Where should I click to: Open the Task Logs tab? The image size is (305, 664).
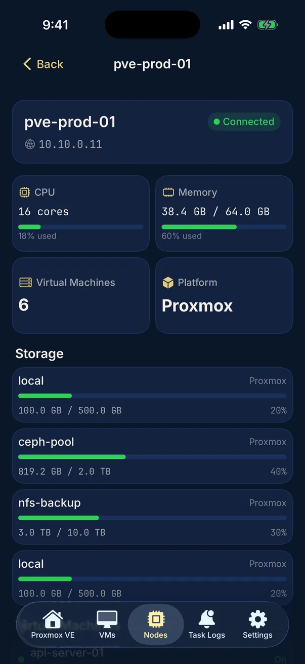[x=207, y=624]
